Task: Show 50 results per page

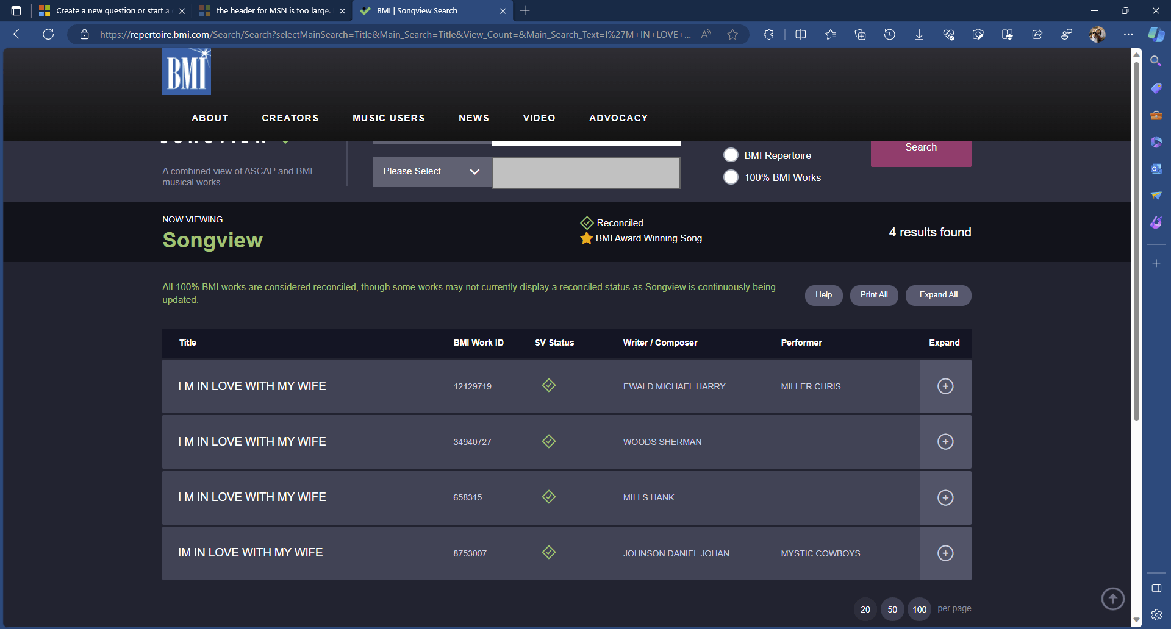Action: pyautogui.click(x=892, y=609)
